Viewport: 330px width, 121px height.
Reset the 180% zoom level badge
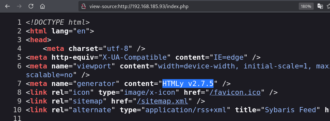pyautogui.click(x=306, y=6)
